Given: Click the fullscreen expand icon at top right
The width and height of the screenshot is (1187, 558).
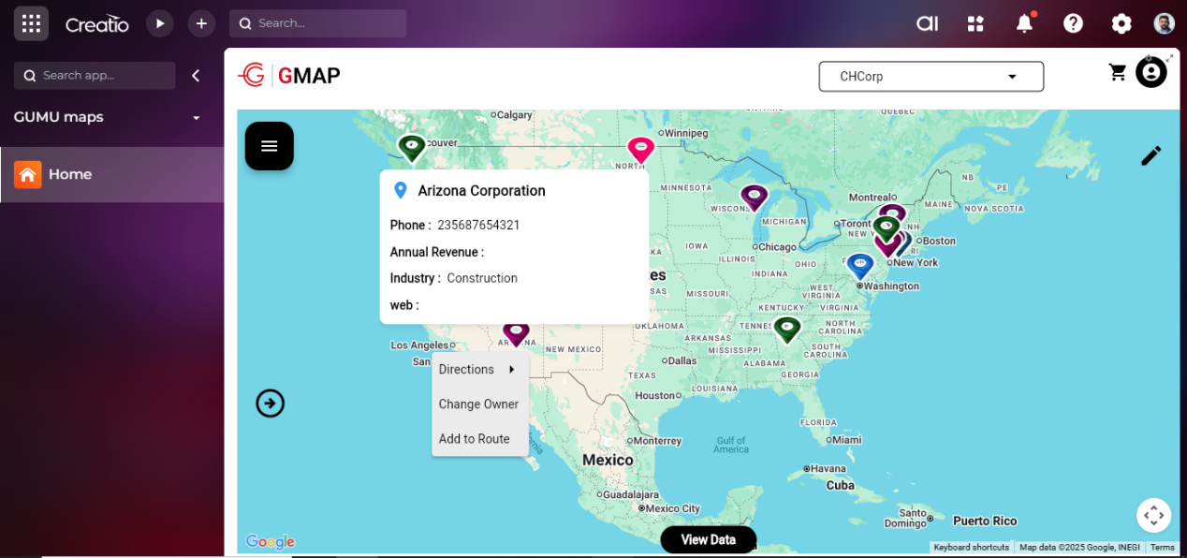Looking at the screenshot, I should pos(1170,57).
